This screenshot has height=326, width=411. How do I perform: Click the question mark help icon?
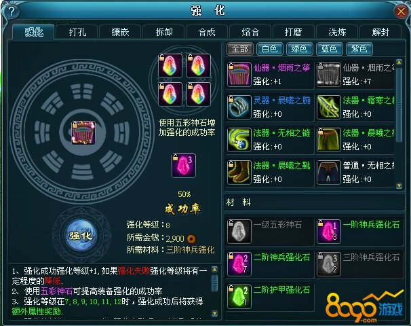(11, 12)
